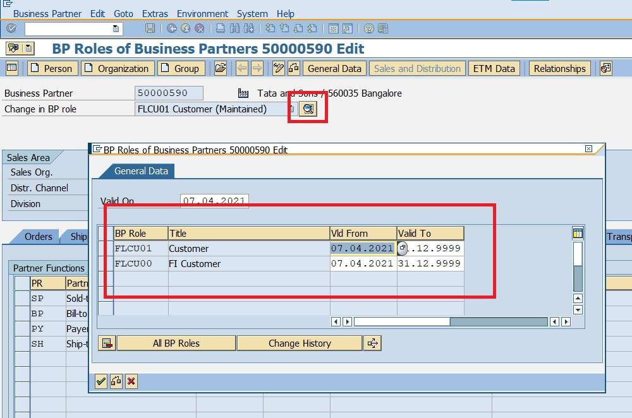Screen dimensions: 632x418
Task: Open the Change in BP role dropdown
Action: [x=292, y=108]
